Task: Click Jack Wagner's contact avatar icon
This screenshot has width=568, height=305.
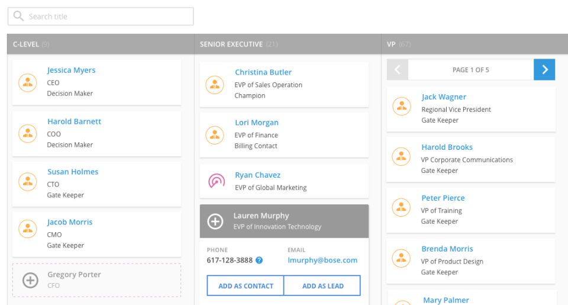Action: 402,106
